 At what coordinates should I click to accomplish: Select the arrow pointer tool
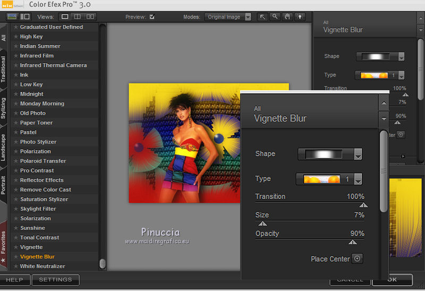coord(262,17)
